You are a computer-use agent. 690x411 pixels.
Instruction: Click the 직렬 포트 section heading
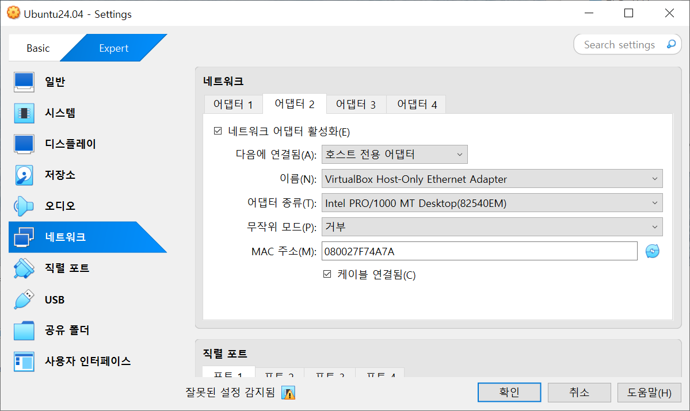pyautogui.click(x=225, y=354)
